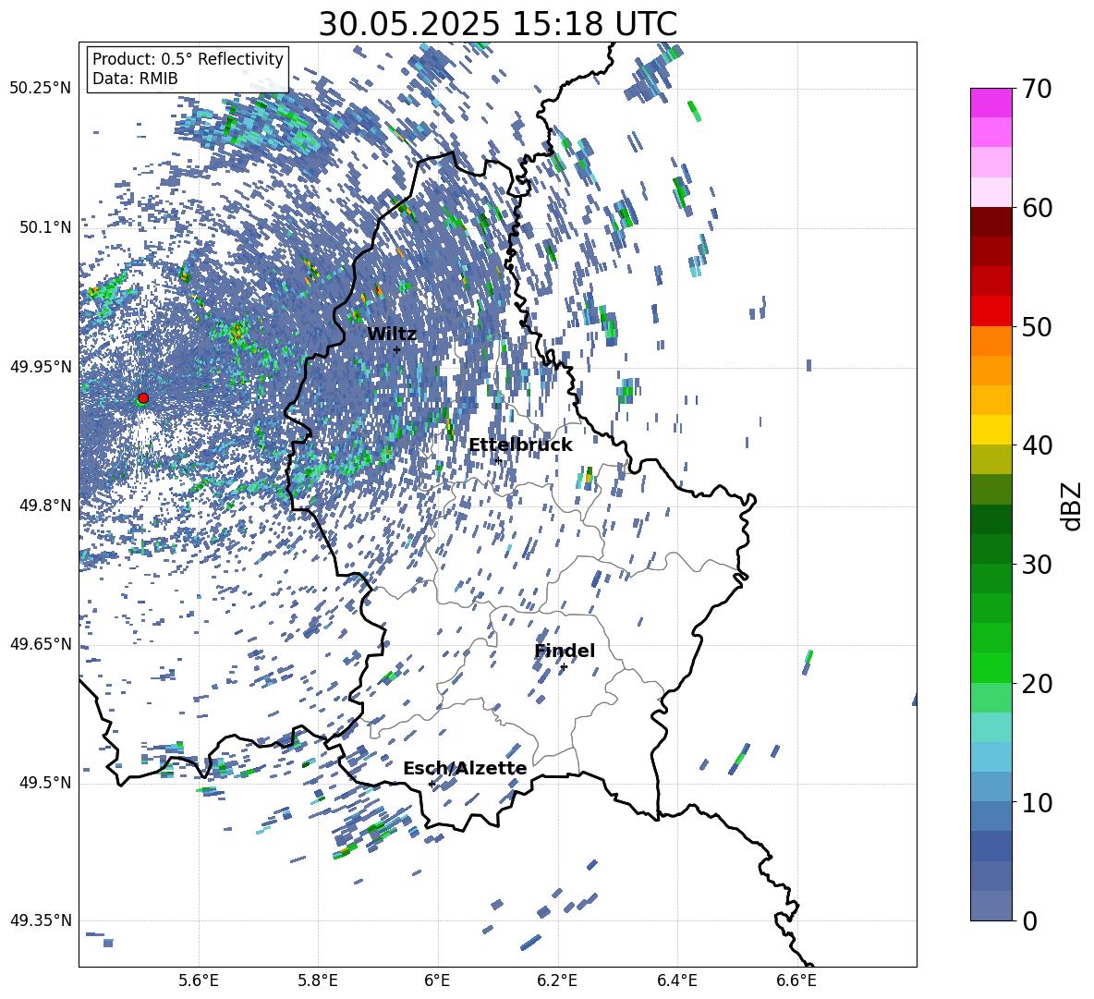Click the 70 tick label on colorbar
The image size is (1094, 999).
(x=1036, y=90)
